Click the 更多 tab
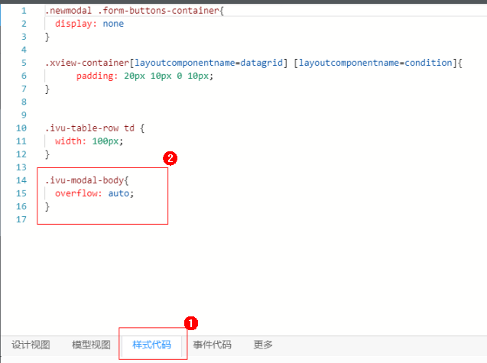This screenshot has width=487, height=363. (x=263, y=345)
